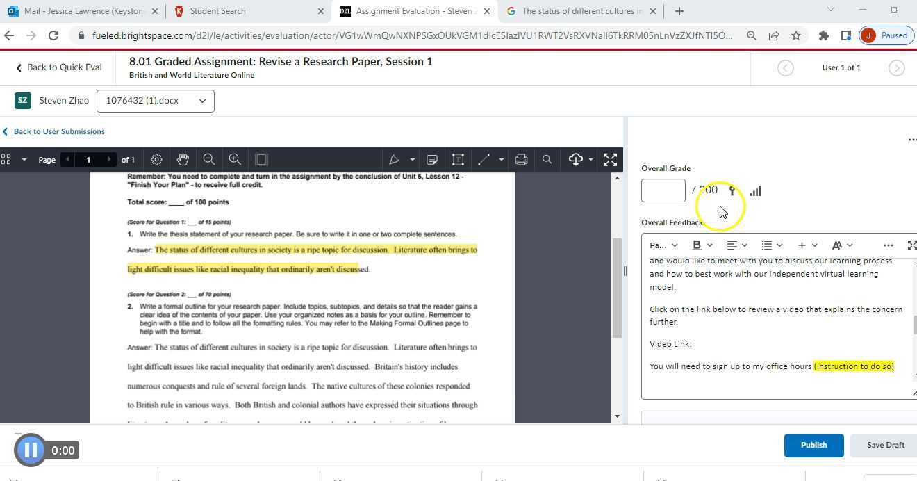
Task: Add a note annotation
Action: (431, 160)
